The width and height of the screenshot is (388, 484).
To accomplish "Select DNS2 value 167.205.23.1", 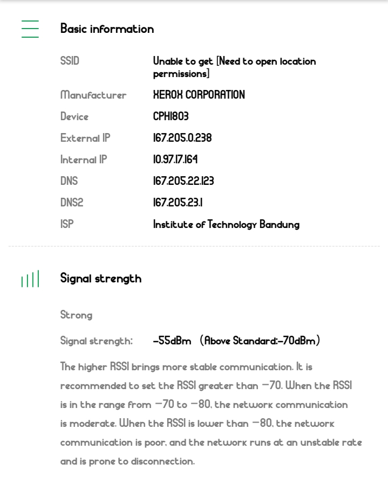I will pos(178,203).
